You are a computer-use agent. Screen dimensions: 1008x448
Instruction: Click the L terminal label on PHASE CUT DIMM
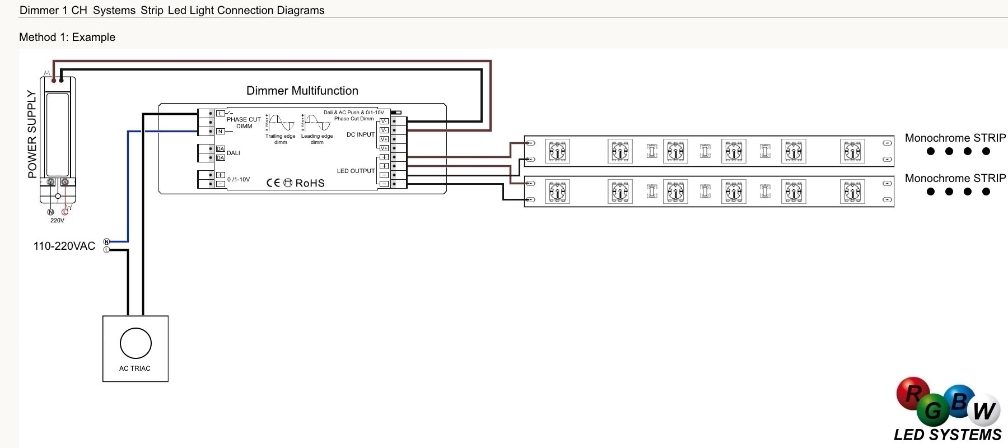click(221, 114)
